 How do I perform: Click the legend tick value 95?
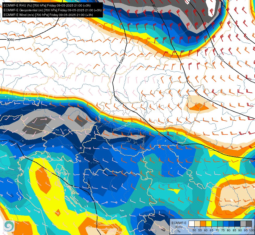[246, 230]
